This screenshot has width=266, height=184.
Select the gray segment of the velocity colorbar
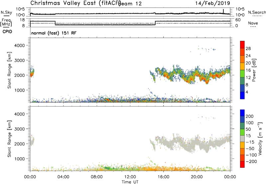242,138
